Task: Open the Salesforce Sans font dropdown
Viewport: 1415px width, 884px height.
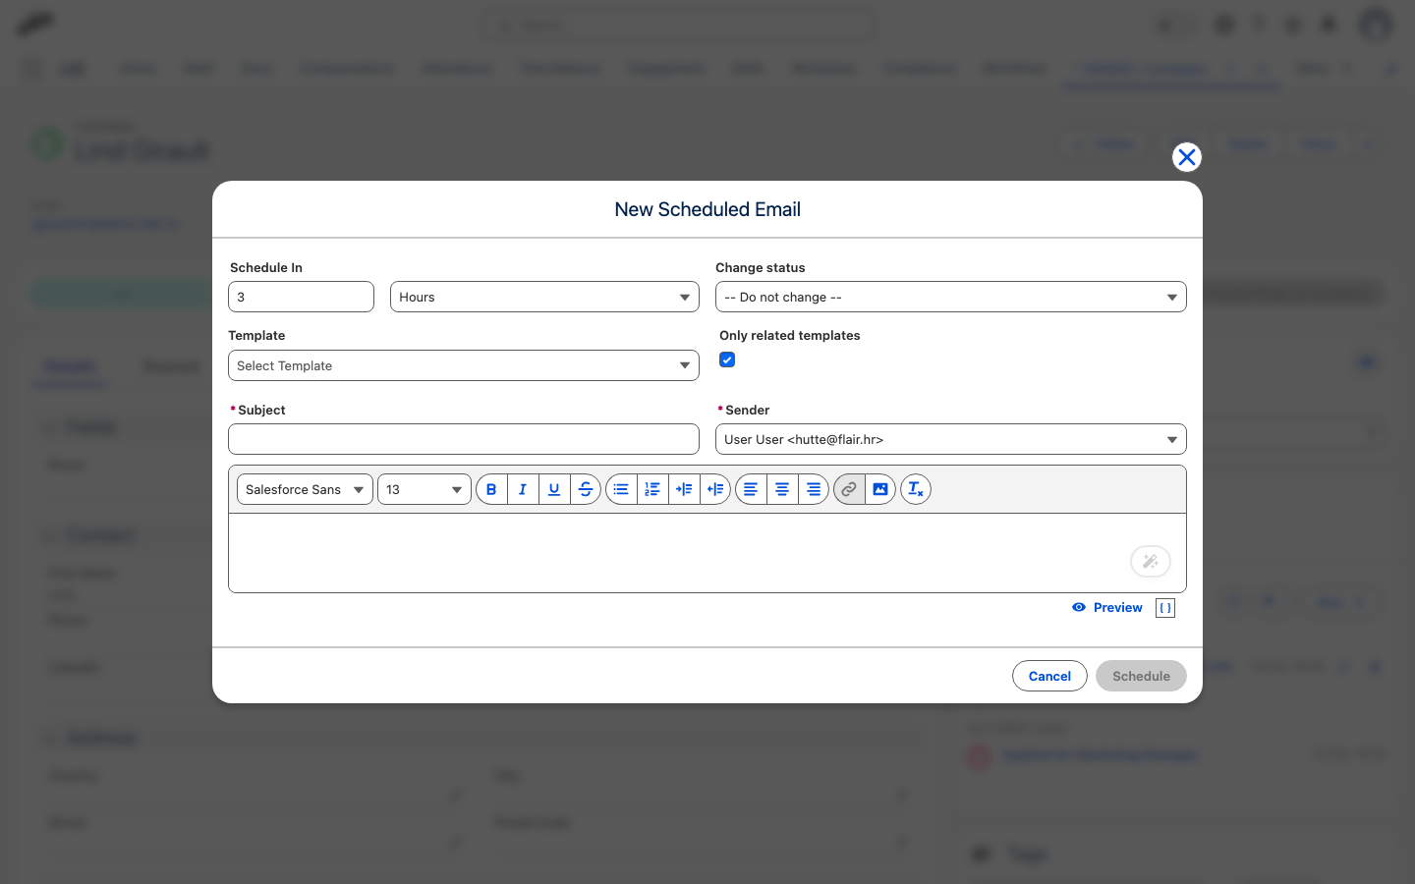Action: (305, 489)
